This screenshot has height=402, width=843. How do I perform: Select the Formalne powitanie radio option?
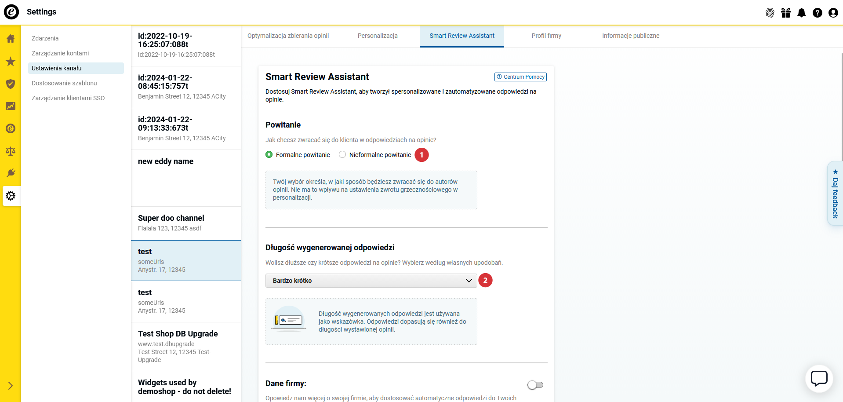269,155
